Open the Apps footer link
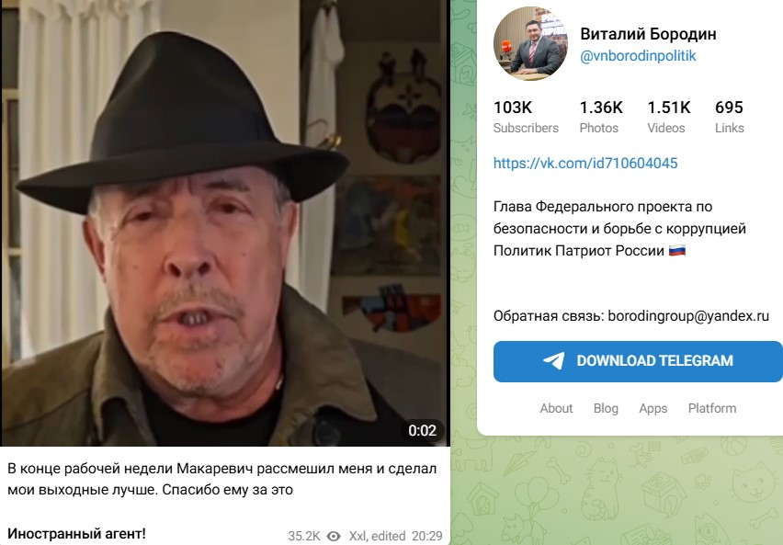783x545 pixels. pos(652,408)
